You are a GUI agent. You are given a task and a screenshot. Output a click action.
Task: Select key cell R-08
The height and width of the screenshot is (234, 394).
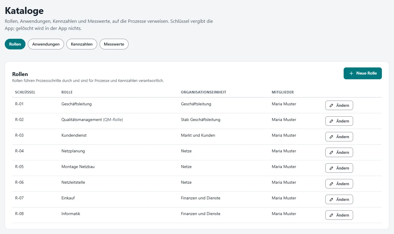[19, 214]
